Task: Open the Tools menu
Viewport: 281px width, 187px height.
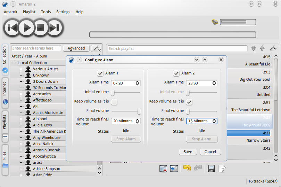Action: tap(46, 12)
